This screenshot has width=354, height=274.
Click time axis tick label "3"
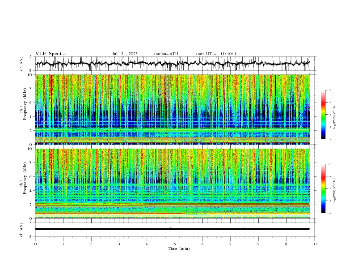coord(119,244)
